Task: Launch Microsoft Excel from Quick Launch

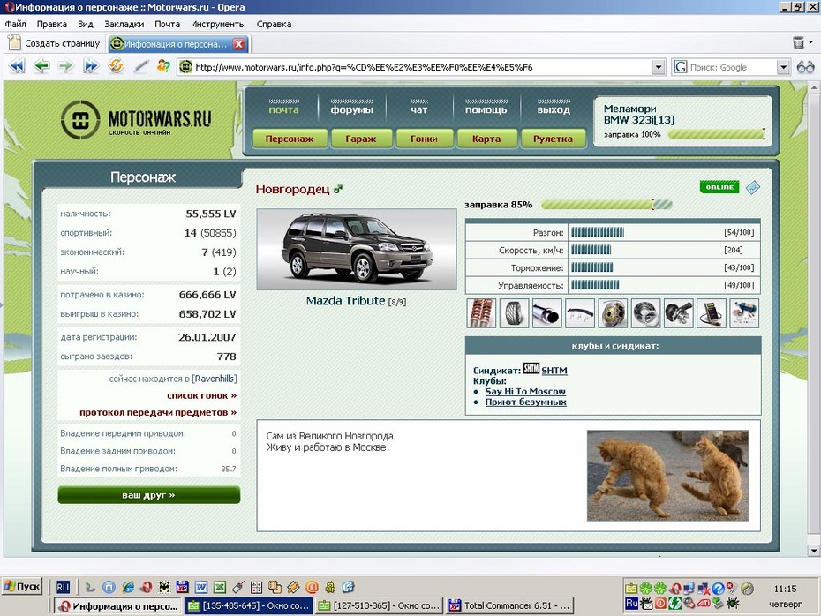Action: pos(220,587)
